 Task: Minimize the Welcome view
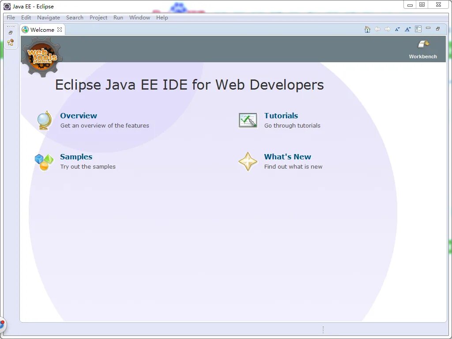coord(428,28)
